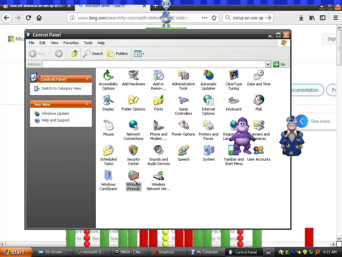Open Display settings icon

(108, 103)
